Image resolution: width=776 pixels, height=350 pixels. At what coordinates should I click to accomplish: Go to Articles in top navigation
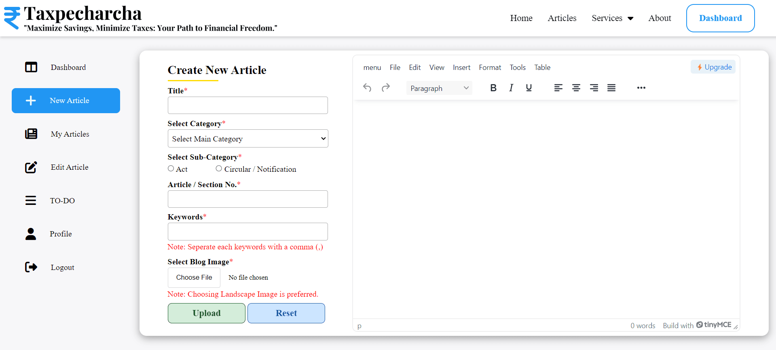[562, 18]
